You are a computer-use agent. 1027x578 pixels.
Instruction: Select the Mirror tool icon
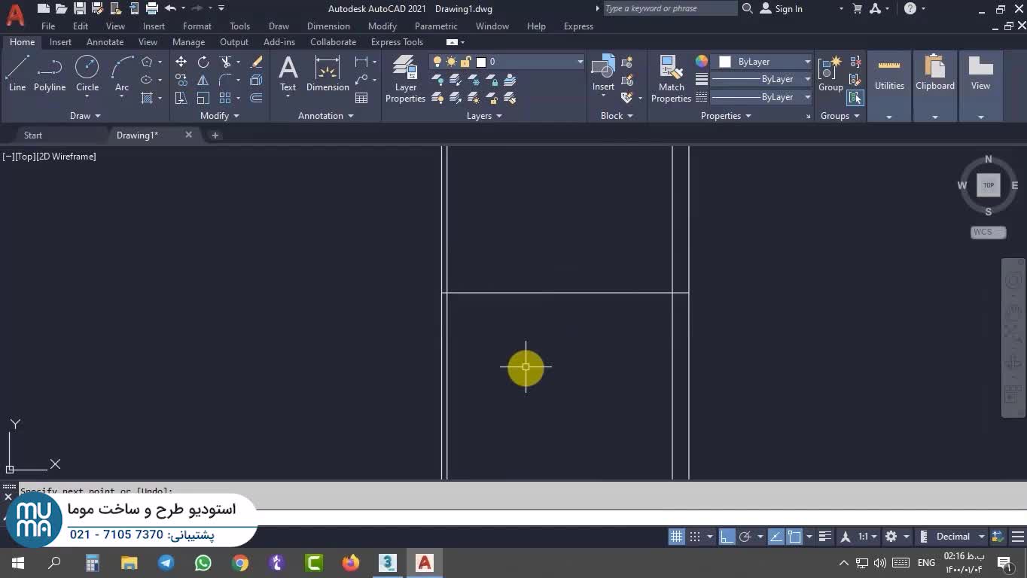pyautogui.click(x=203, y=80)
